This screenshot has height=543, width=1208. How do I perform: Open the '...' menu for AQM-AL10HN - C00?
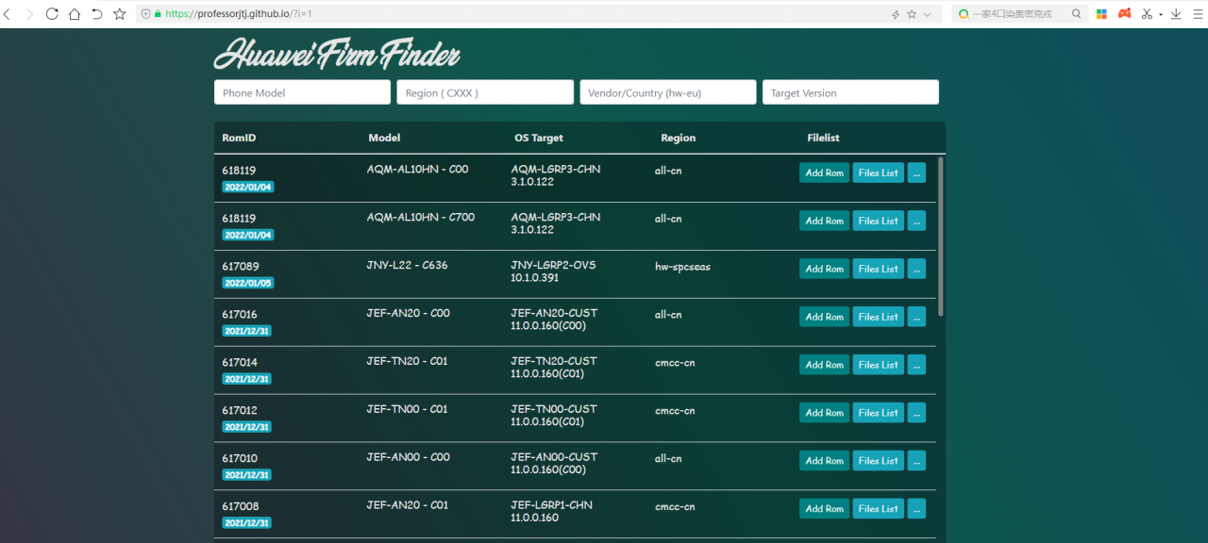pyautogui.click(x=916, y=173)
